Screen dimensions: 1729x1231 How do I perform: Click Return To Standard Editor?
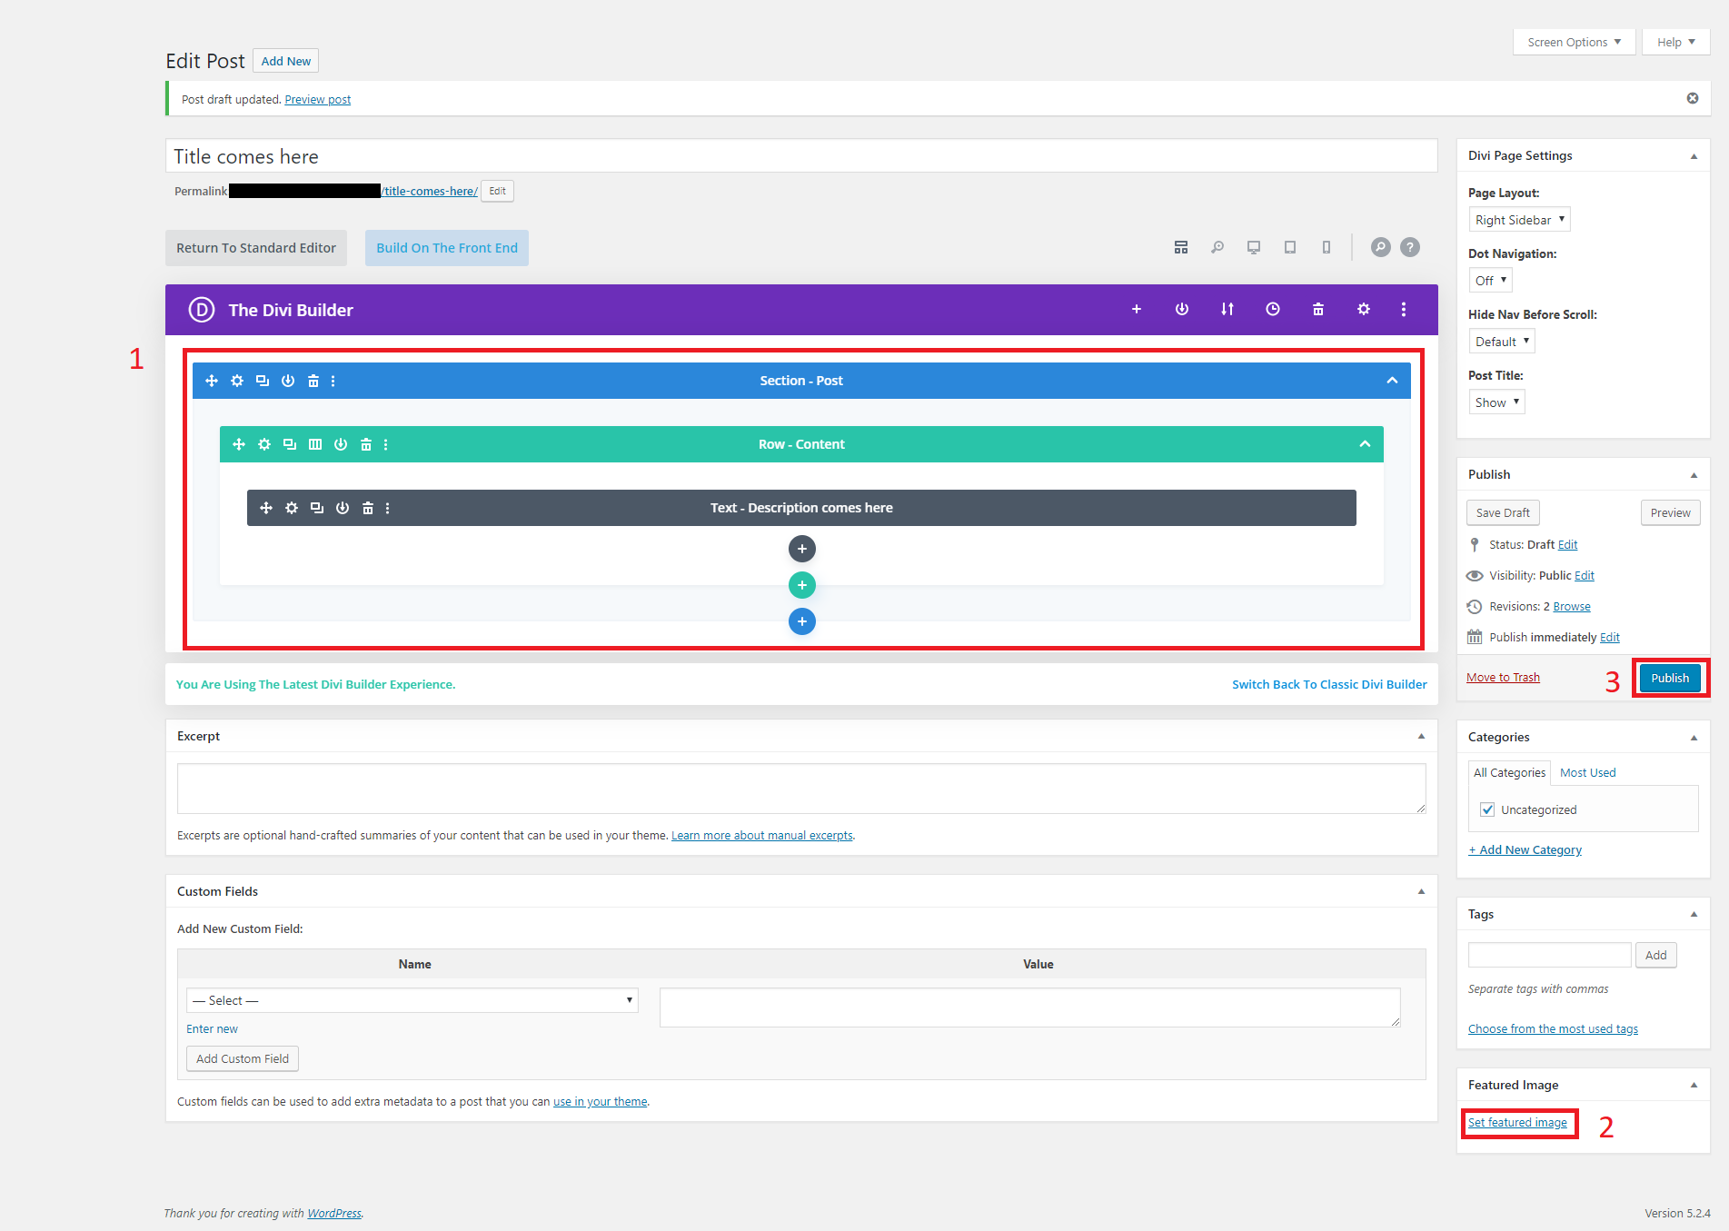tap(256, 248)
